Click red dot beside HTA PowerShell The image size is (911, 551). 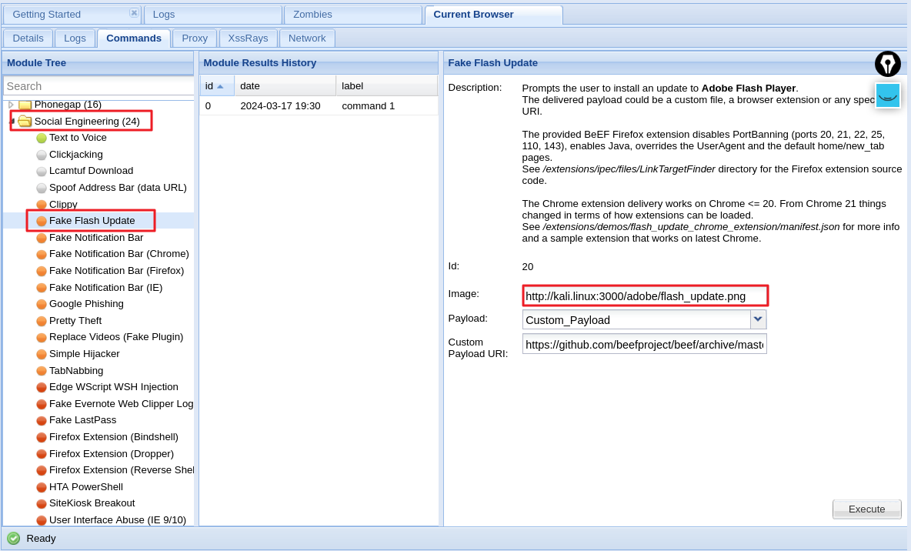click(x=42, y=488)
